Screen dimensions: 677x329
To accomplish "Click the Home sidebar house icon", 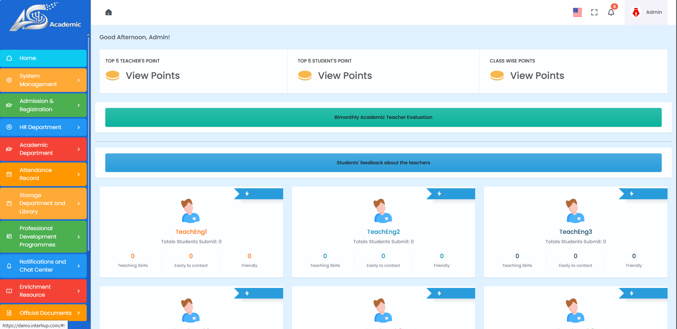I will pyautogui.click(x=9, y=58).
